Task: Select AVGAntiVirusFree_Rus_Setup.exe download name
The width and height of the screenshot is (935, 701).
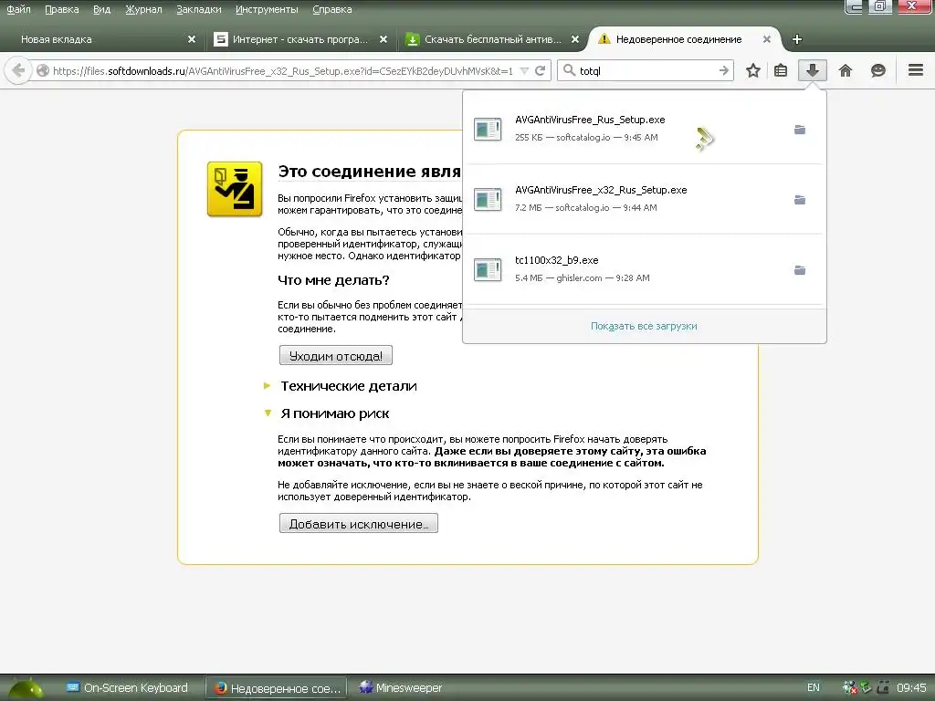Action: click(x=590, y=120)
